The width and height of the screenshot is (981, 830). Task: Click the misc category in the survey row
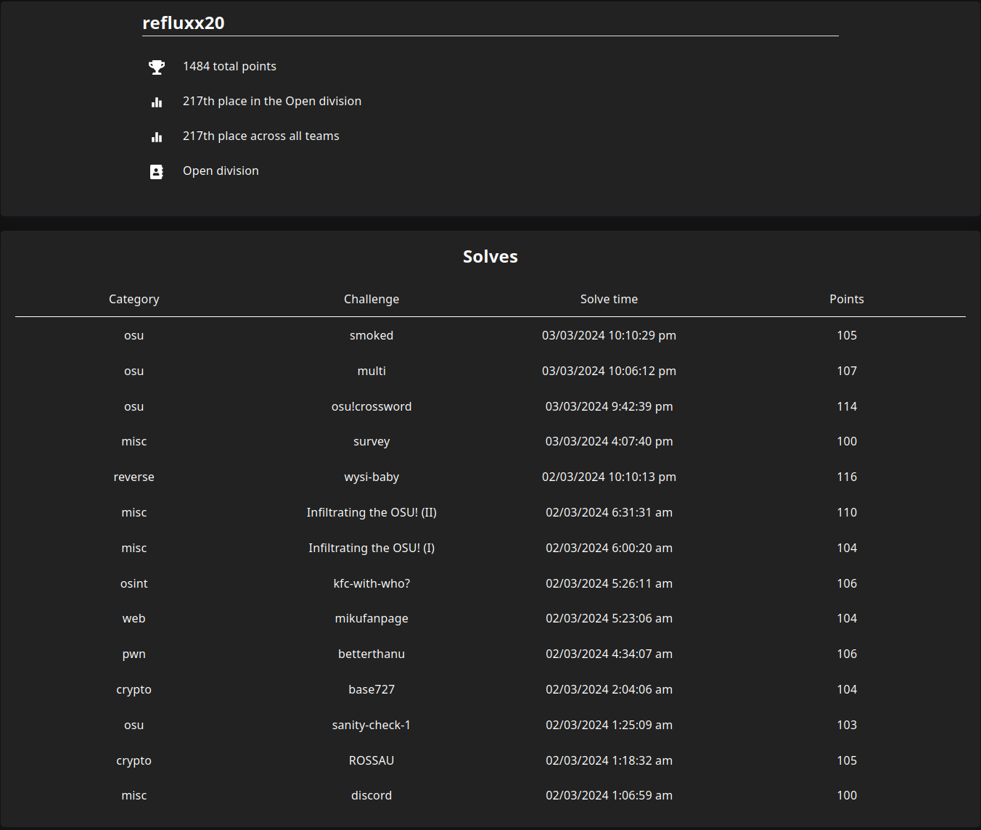[134, 441]
